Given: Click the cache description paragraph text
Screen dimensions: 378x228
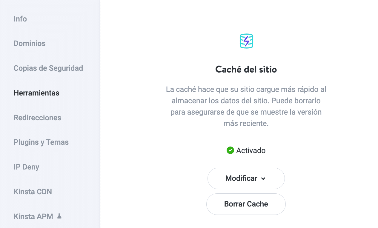Looking at the screenshot, I should 246,106.
